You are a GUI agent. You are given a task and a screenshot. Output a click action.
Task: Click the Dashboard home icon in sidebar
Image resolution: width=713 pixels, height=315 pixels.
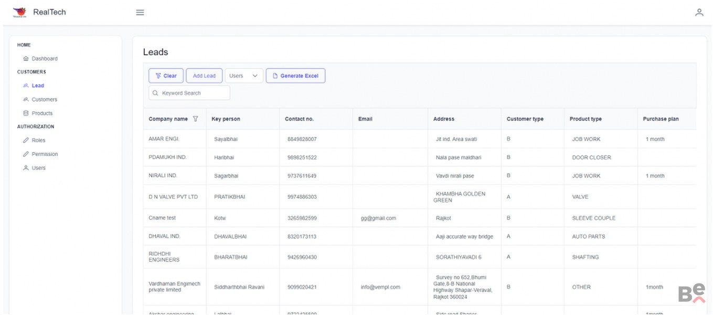tap(26, 59)
